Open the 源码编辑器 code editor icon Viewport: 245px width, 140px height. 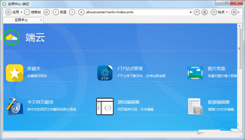(x=105, y=106)
